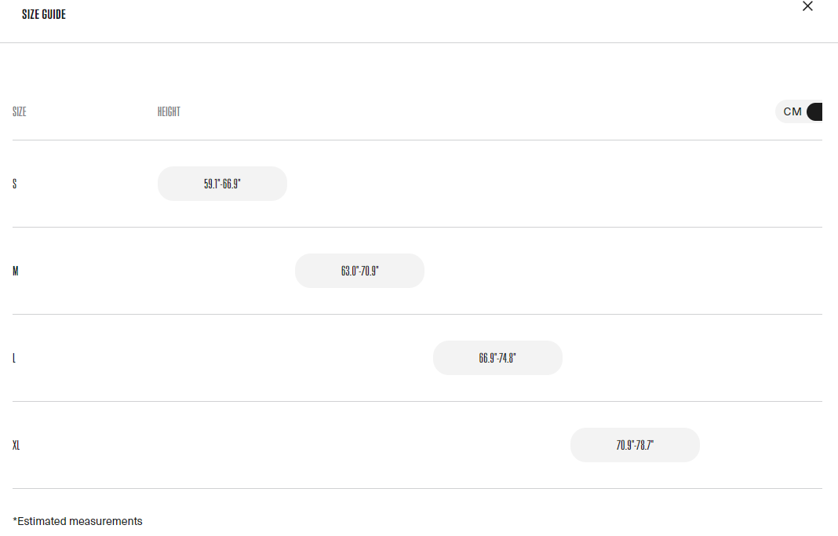Toggle the CM unit switch
Screen dimensions: 838x536
(x=799, y=111)
